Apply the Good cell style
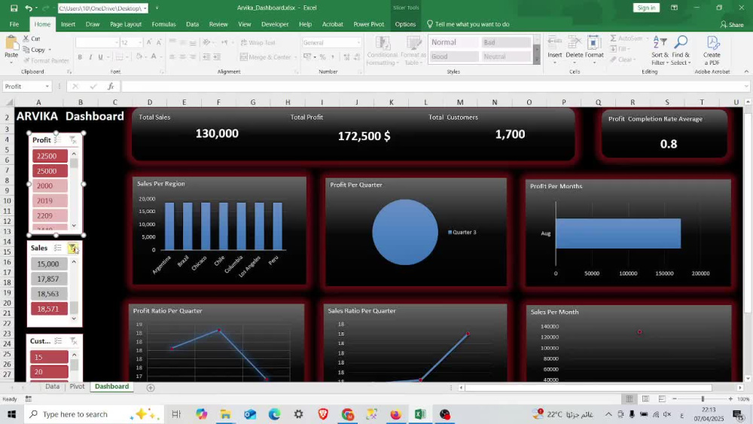 tap(453, 56)
